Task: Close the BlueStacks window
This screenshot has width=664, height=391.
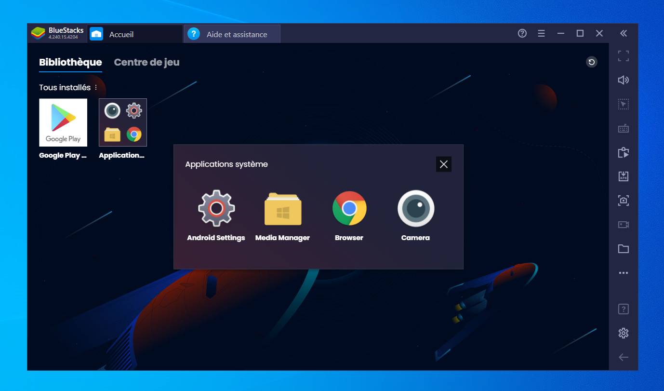Action: (x=599, y=33)
